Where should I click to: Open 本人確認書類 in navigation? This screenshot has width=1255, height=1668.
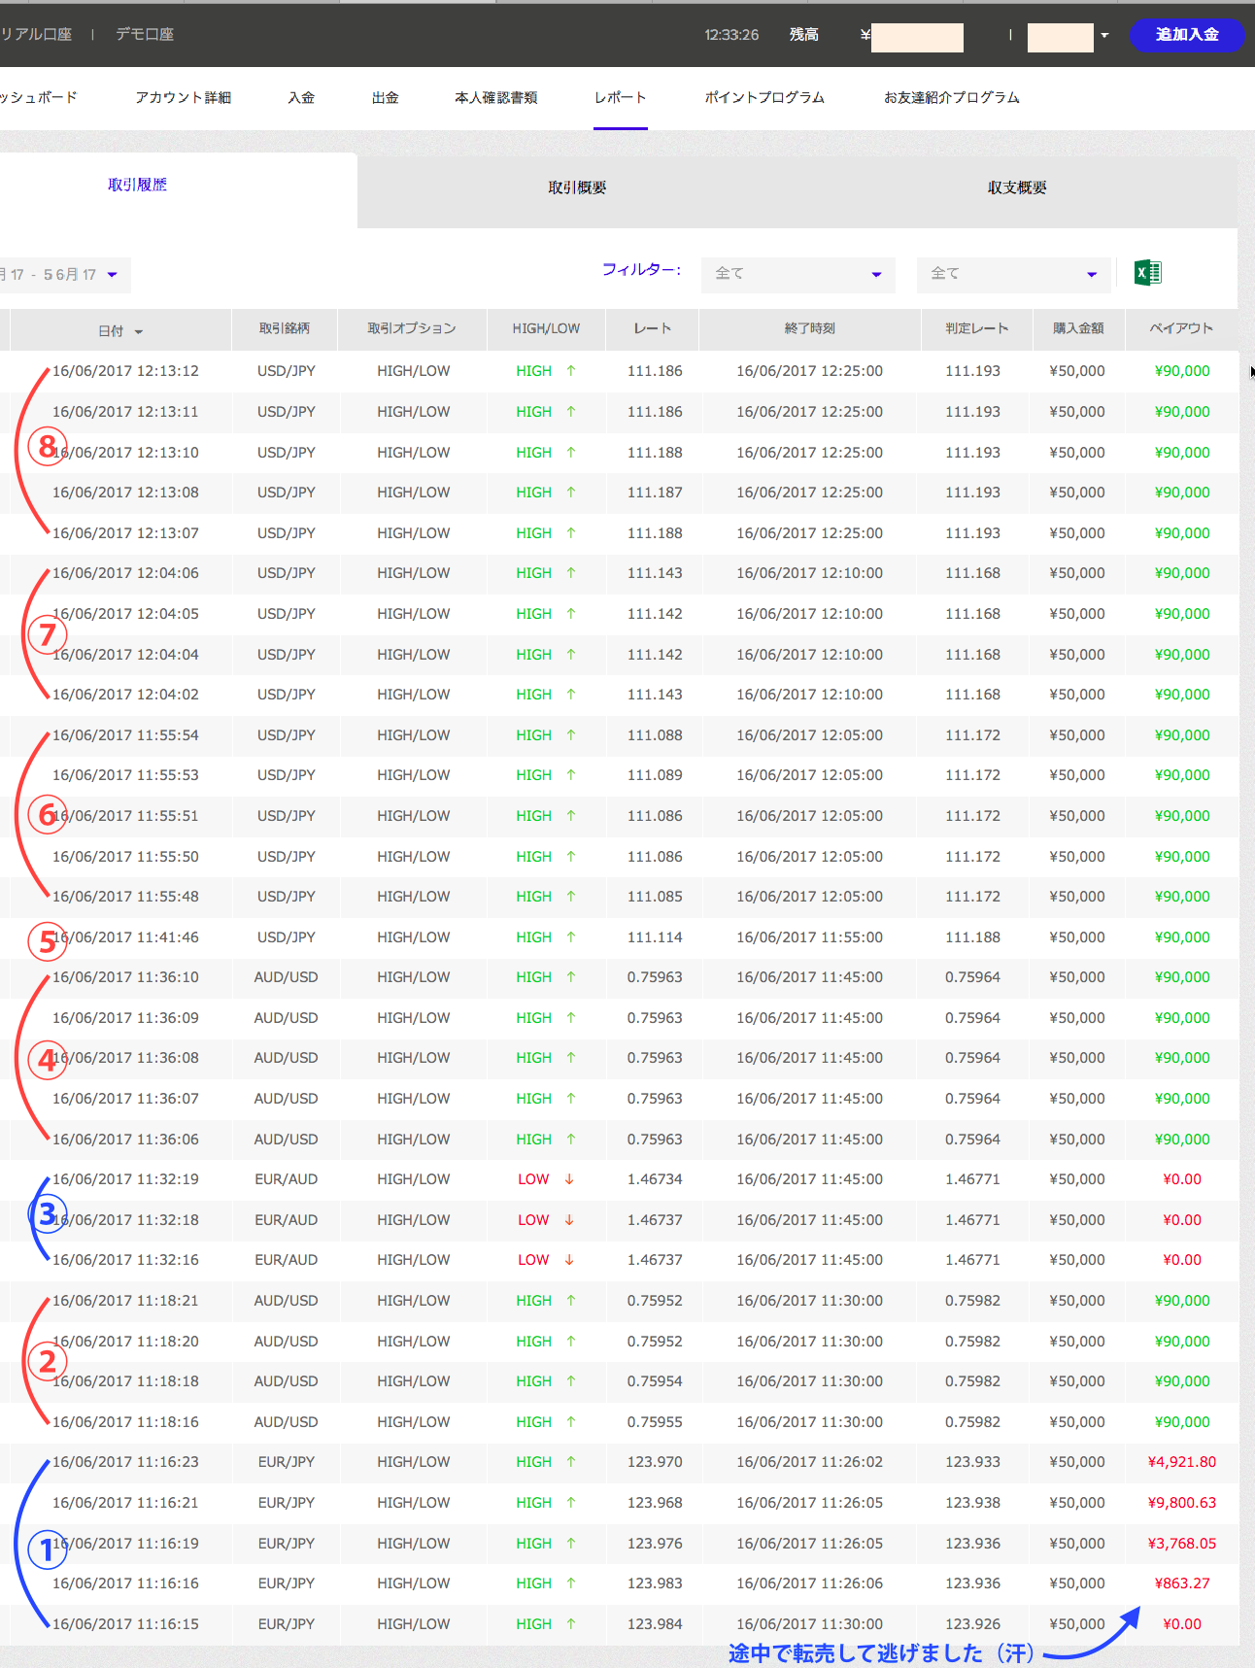coord(495,97)
